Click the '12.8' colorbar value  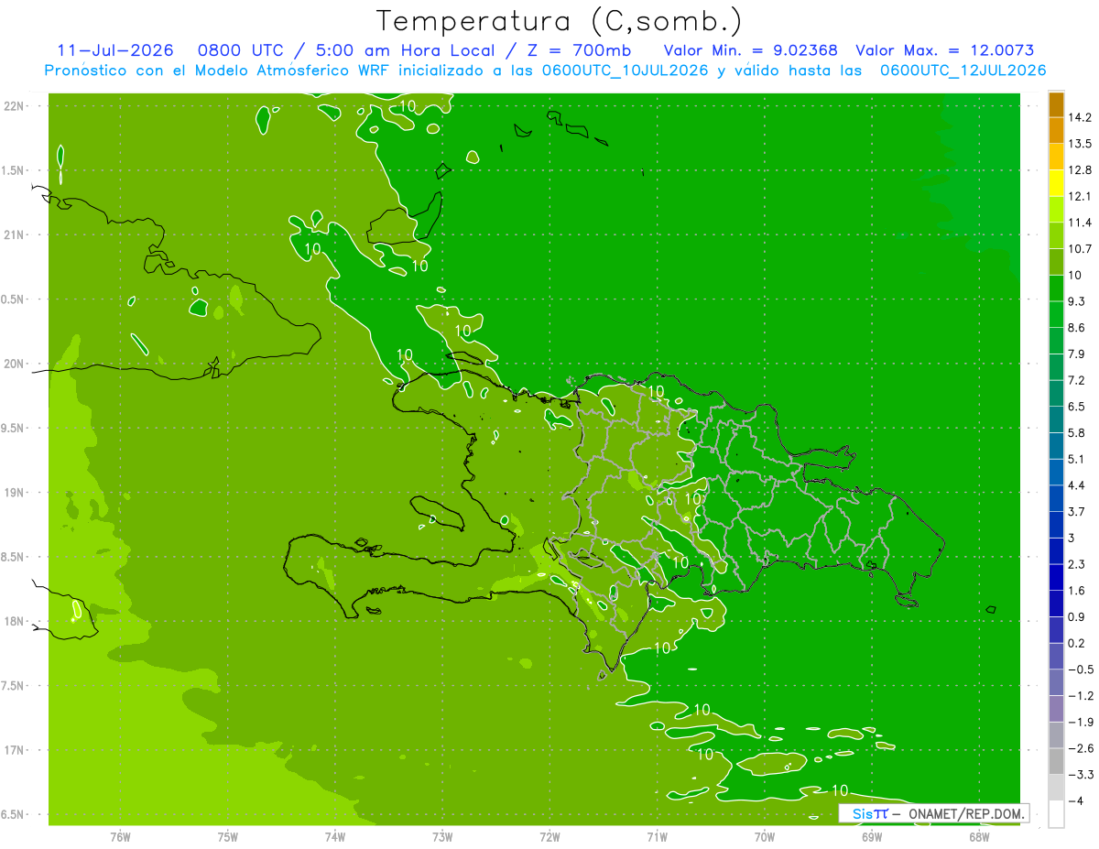pyautogui.click(x=1081, y=169)
